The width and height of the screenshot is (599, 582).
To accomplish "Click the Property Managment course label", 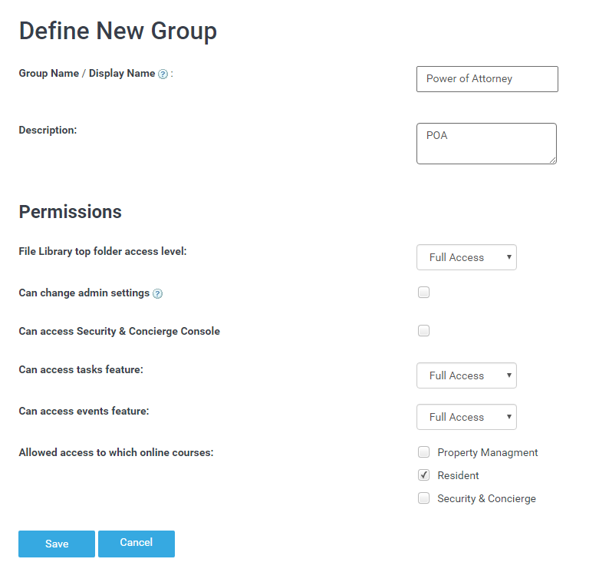I will [x=488, y=452].
